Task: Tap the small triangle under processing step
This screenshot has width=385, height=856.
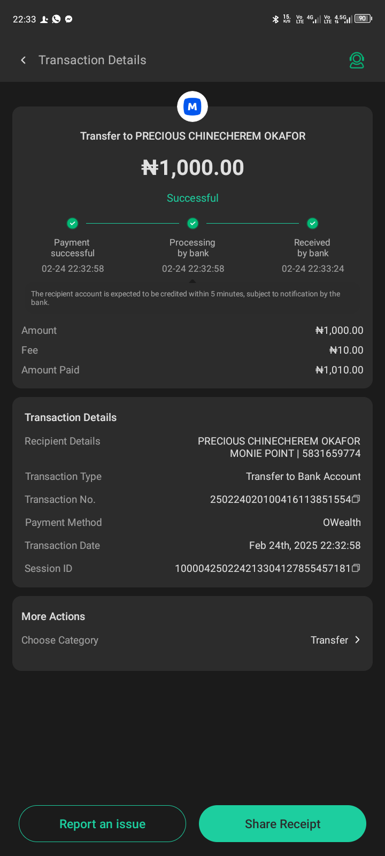Action: 192,281
